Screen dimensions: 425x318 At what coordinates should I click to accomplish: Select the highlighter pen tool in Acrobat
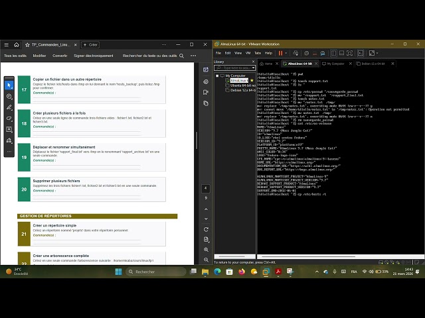(9, 107)
